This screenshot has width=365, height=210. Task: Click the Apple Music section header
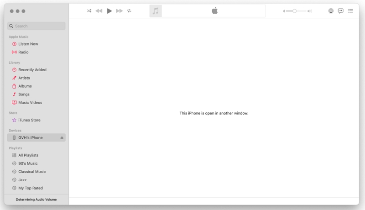click(x=19, y=37)
